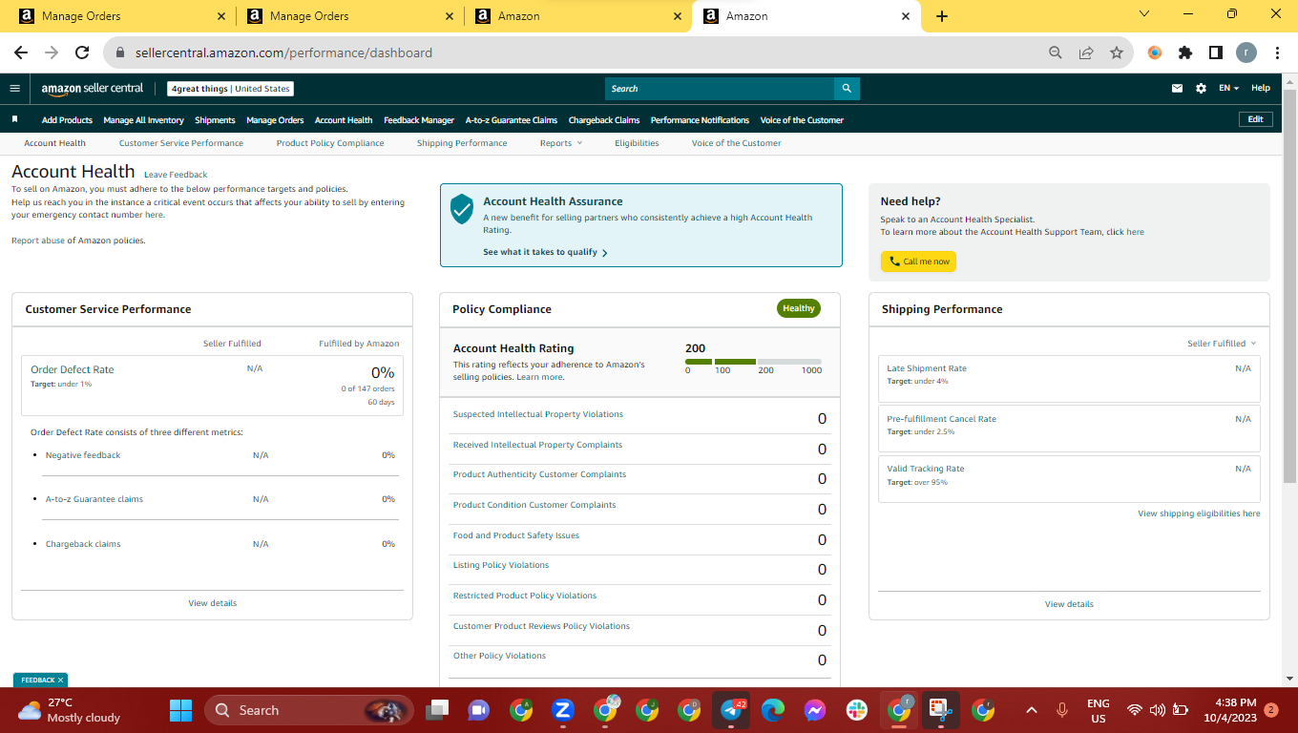Open Suspected Intellectual Property Violations
This screenshot has width=1298, height=733.
click(x=537, y=414)
